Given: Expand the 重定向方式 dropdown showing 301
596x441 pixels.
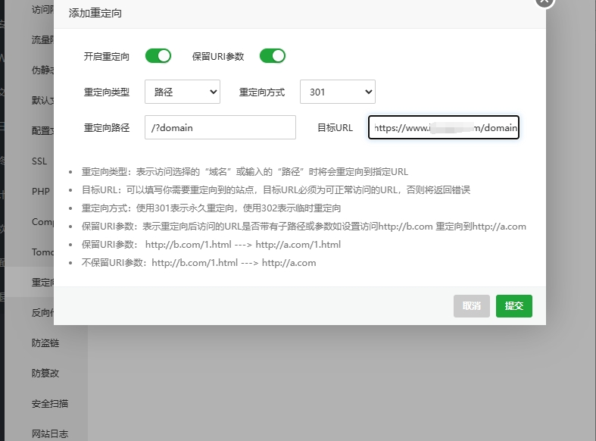Looking at the screenshot, I should point(337,92).
